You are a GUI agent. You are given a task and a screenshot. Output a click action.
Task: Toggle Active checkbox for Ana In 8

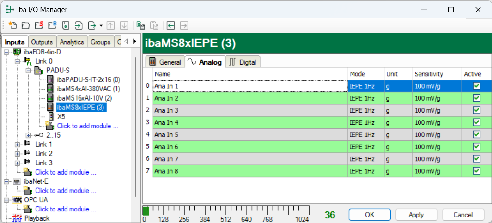tap(476, 171)
